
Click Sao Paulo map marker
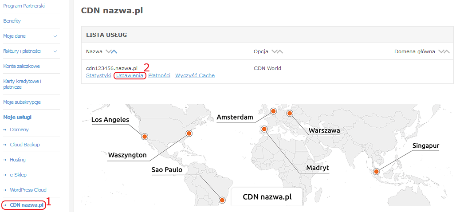(x=222, y=200)
